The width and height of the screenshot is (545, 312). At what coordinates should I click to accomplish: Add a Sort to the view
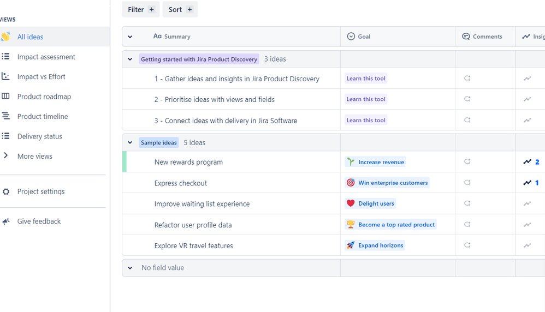tap(180, 9)
